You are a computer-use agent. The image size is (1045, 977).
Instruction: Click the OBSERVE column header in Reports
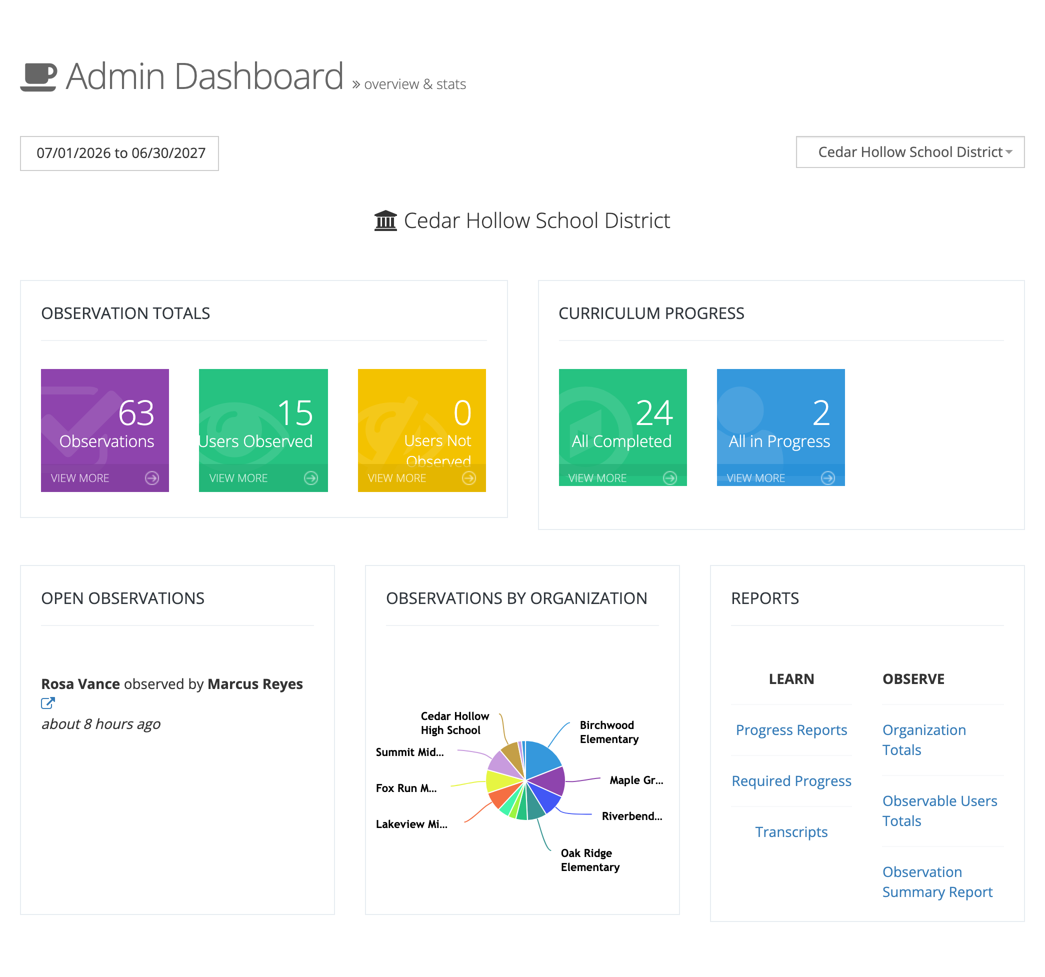(913, 679)
